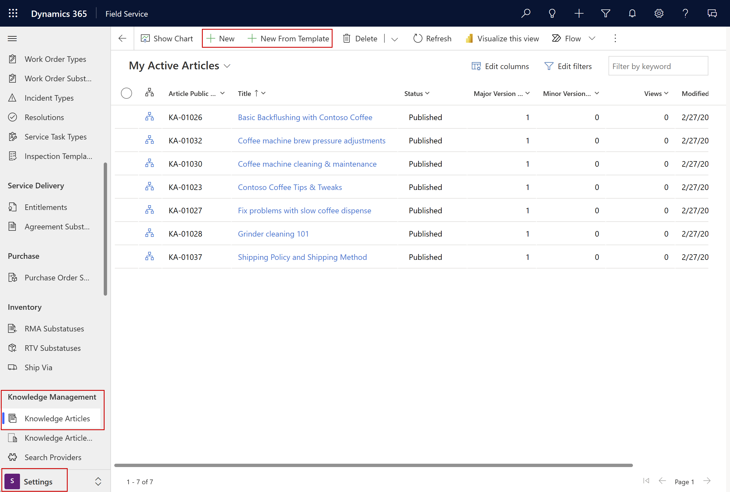
Task: Click Edit columns button
Action: 500,66
